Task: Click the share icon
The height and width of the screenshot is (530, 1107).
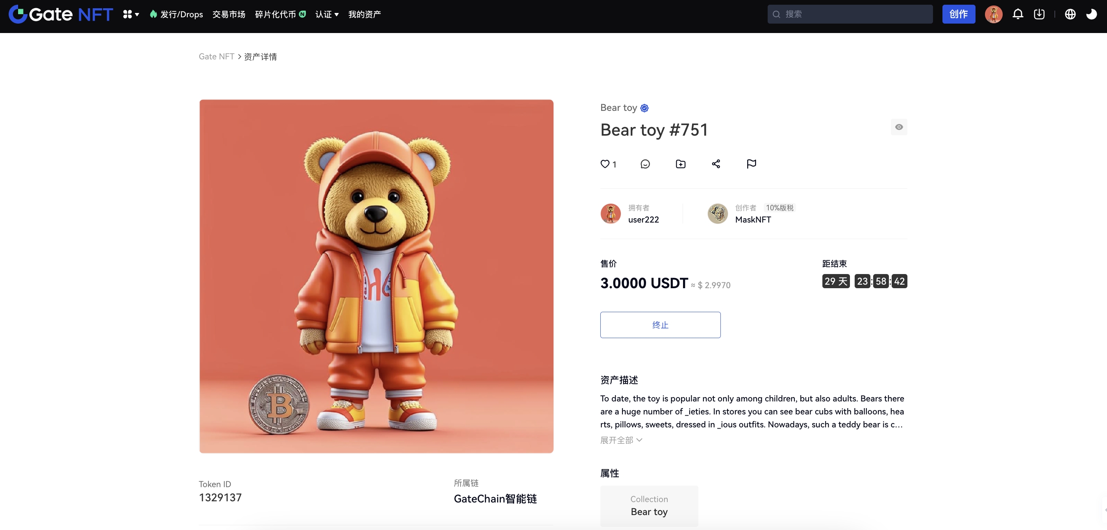Action: point(716,164)
